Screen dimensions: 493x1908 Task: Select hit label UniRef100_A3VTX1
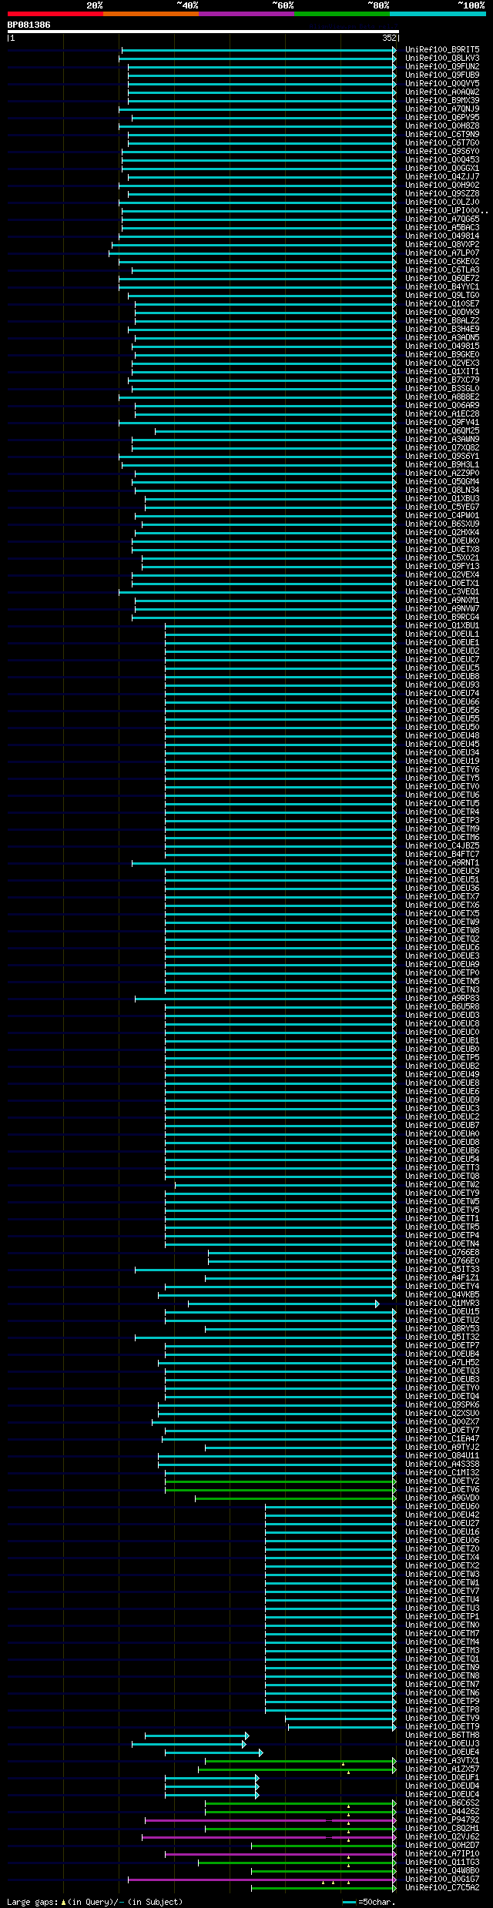[442, 1760]
